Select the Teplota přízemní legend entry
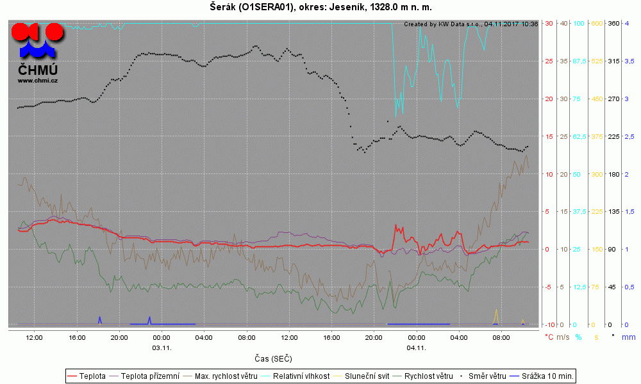641x384 pixels. (145, 376)
